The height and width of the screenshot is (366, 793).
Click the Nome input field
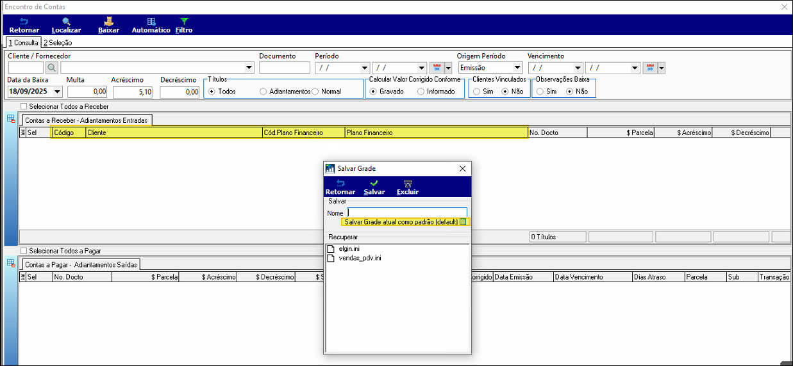pyautogui.click(x=406, y=212)
